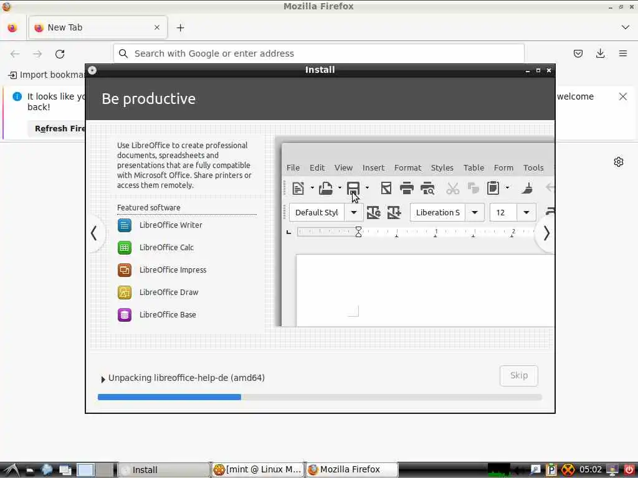Image resolution: width=638 pixels, height=478 pixels.
Task: Switch to the second workspace in pager
Action: tap(105, 471)
